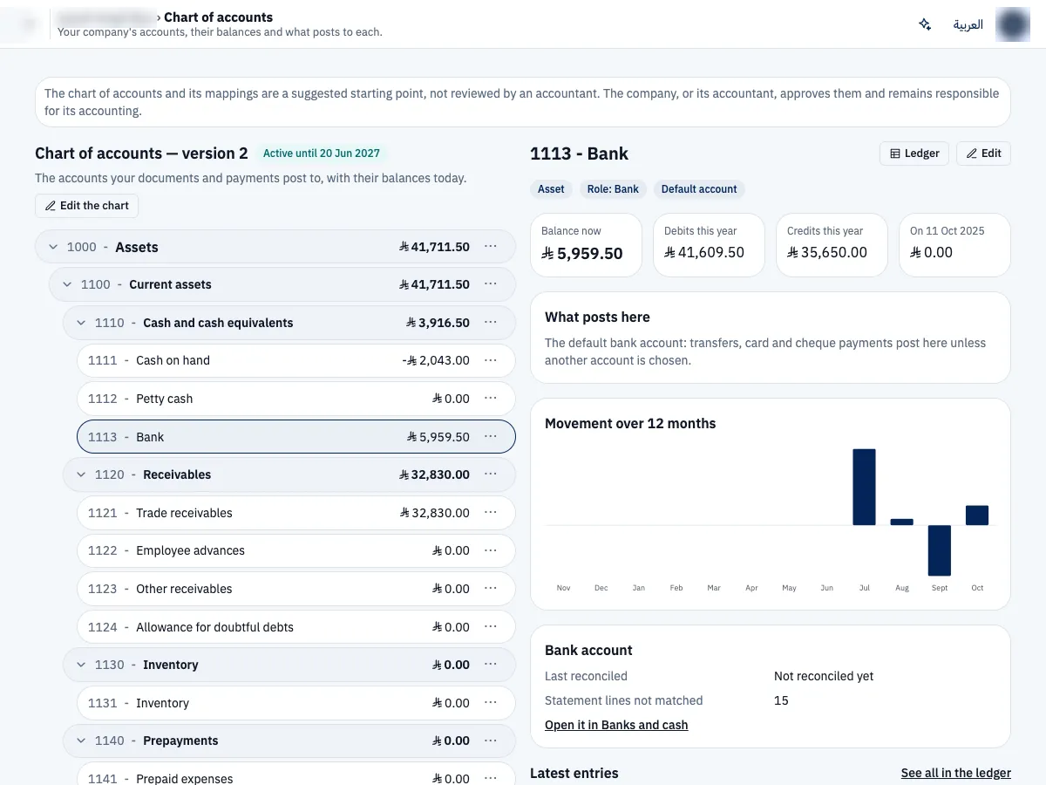Open more options for 1000 Assets
The width and height of the screenshot is (1046, 785).
(491, 247)
